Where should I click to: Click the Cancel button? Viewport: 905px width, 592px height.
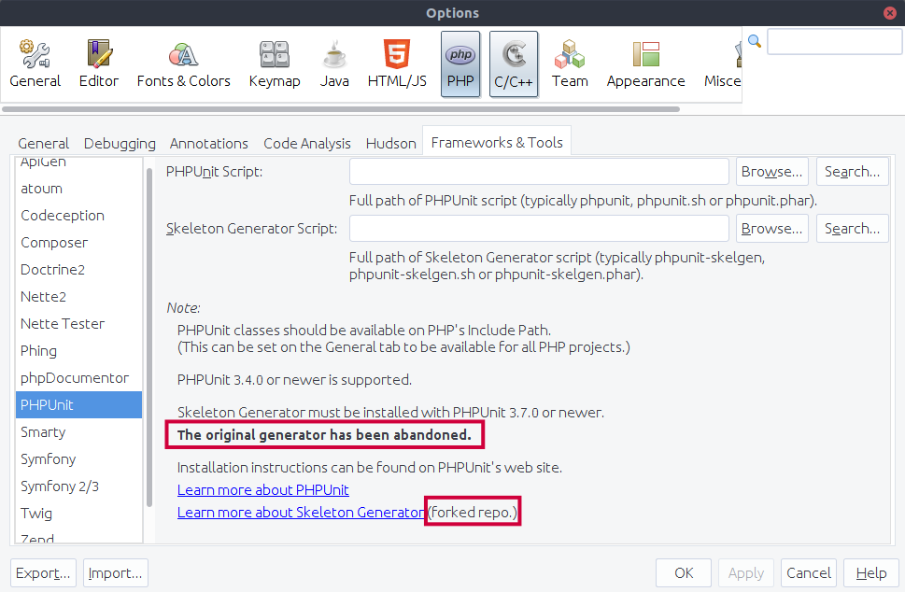809,573
